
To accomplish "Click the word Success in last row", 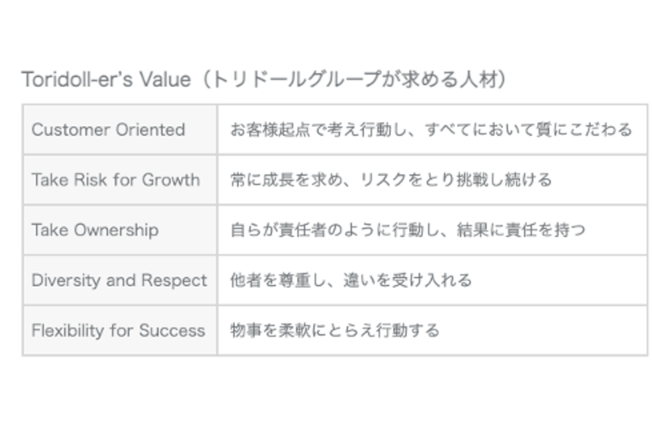I will (x=172, y=331).
